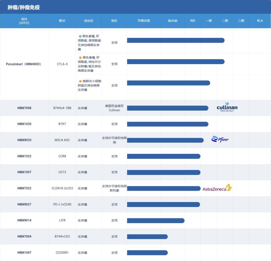The height and width of the screenshot is (261, 271).
Task: Click the PD-L1xCD40 target cell
Action: (62, 204)
